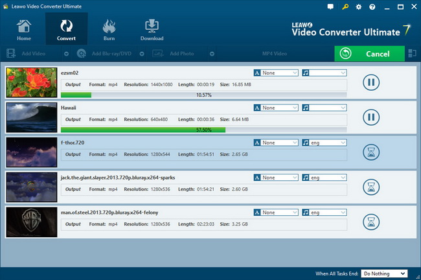
Task: Open Hawaii audio track dropdown
Action: [x=324, y=108]
